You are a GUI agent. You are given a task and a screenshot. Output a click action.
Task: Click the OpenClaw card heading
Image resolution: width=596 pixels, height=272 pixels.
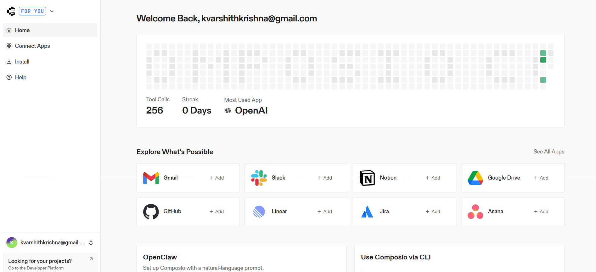click(160, 257)
